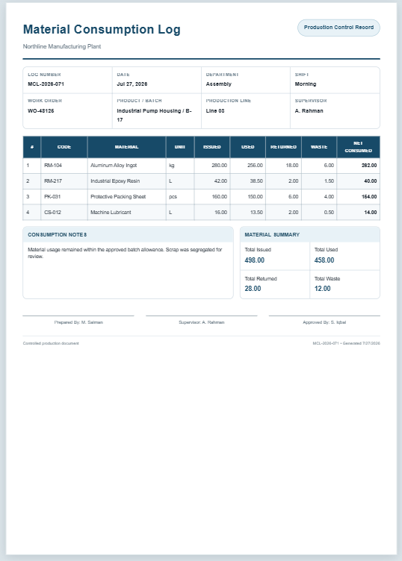Select issued quantity 16.00

pyautogui.click(x=220, y=213)
